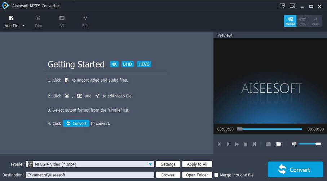Open the snapshot folder icon
Viewport: 327px width, 181px height.
pos(279,144)
